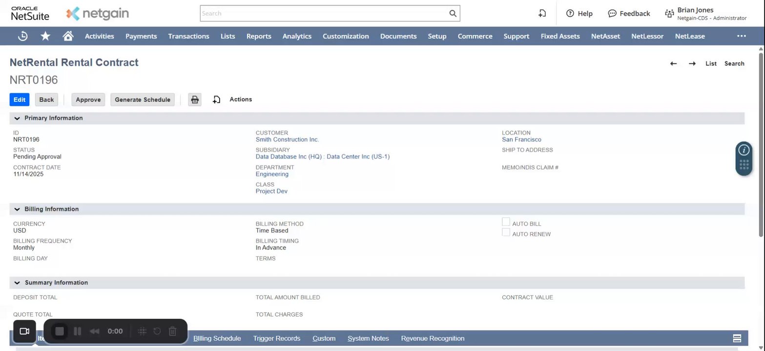Click the magnifier icon in the search box

click(x=453, y=14)
